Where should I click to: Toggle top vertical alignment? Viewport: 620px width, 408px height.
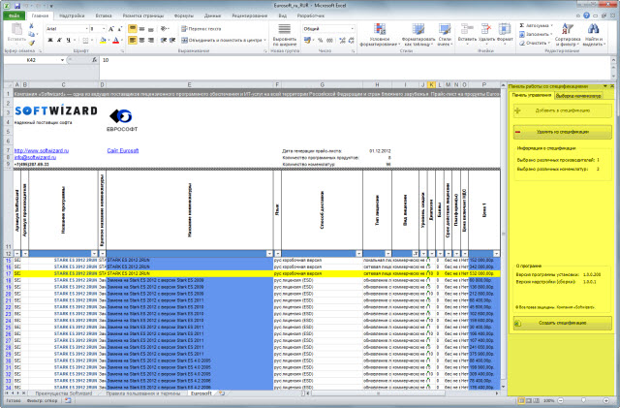[x=133, y=29]
